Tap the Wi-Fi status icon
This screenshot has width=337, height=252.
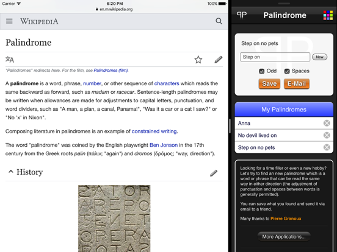tap(19, 4)
